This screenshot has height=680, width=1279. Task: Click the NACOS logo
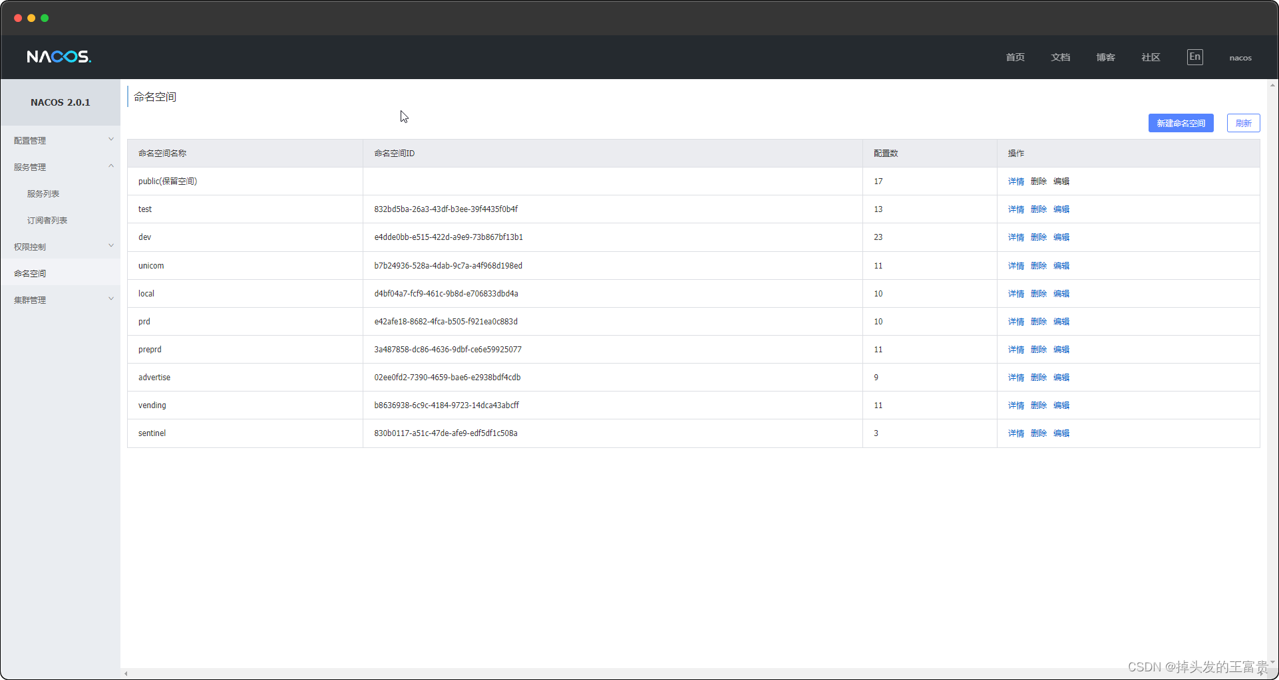(x=59, y=57)
